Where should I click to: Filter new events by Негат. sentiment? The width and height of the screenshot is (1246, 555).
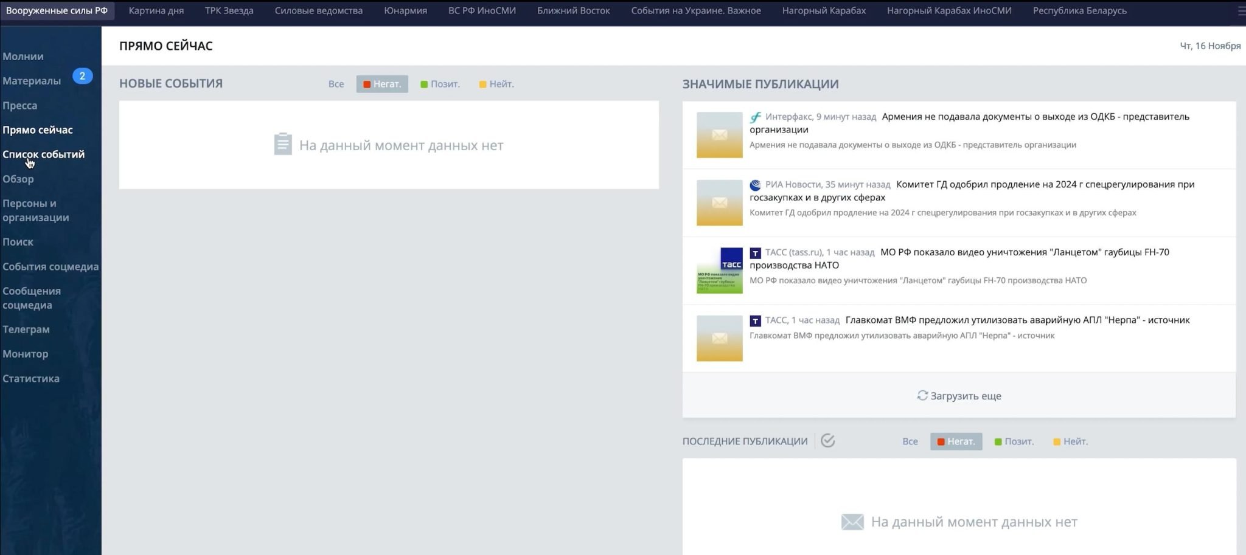(382, 84)
